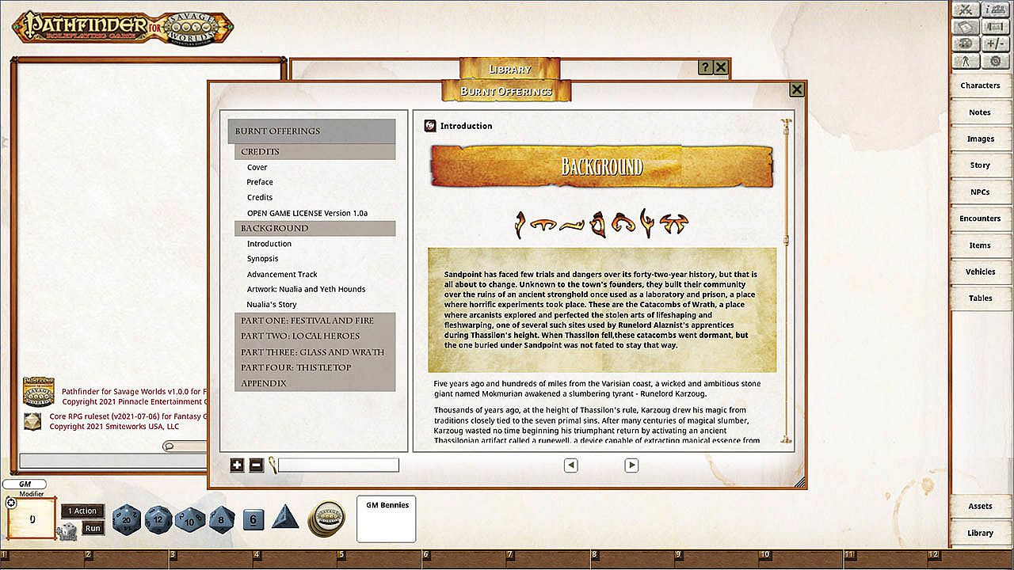
Task: Open the Images sidebar button
Action: 980,139
